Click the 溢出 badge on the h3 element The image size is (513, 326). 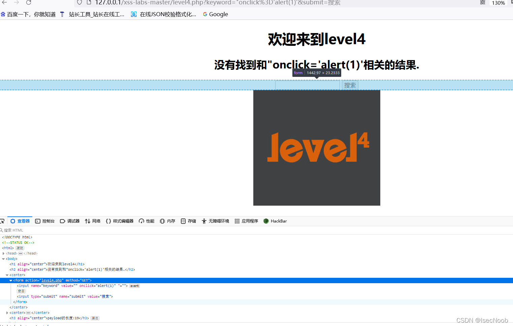(95, 318)
